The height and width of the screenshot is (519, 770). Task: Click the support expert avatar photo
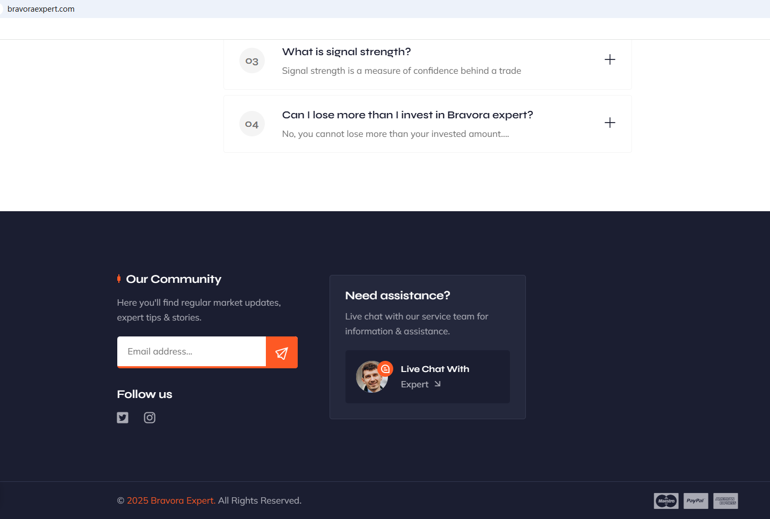click(370, 378)
